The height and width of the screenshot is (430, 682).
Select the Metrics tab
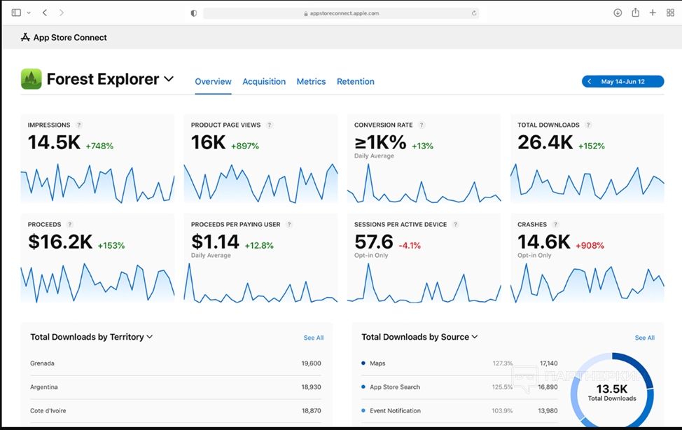(311, 82)
